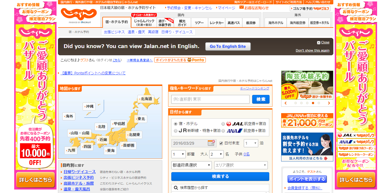This screenshot has height=193, width=391.
Task: Select the first carousel dot
Action: tap(296, 103)
